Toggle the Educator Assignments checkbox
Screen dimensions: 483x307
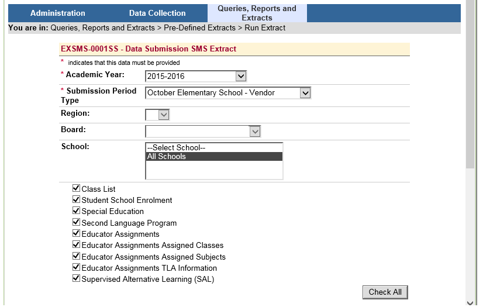tap(76, 234)
